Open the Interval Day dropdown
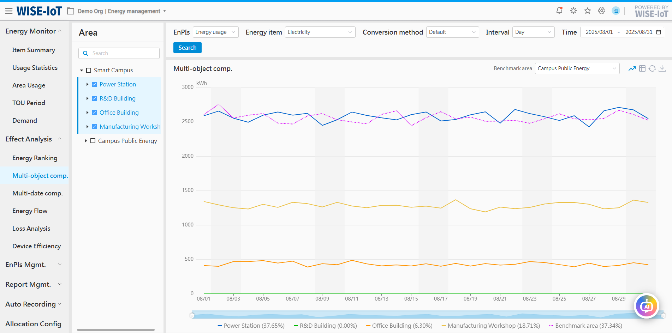Image resolution: width=672 pixels, height=333 pixels. tap(533, 32)
